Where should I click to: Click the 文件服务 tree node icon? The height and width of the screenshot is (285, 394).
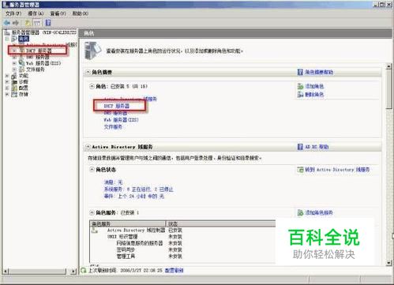(x=21, y=69)
